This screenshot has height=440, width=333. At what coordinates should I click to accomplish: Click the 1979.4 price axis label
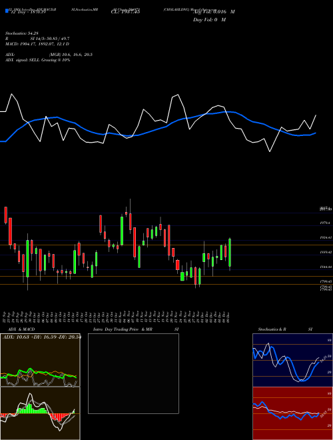326,223
